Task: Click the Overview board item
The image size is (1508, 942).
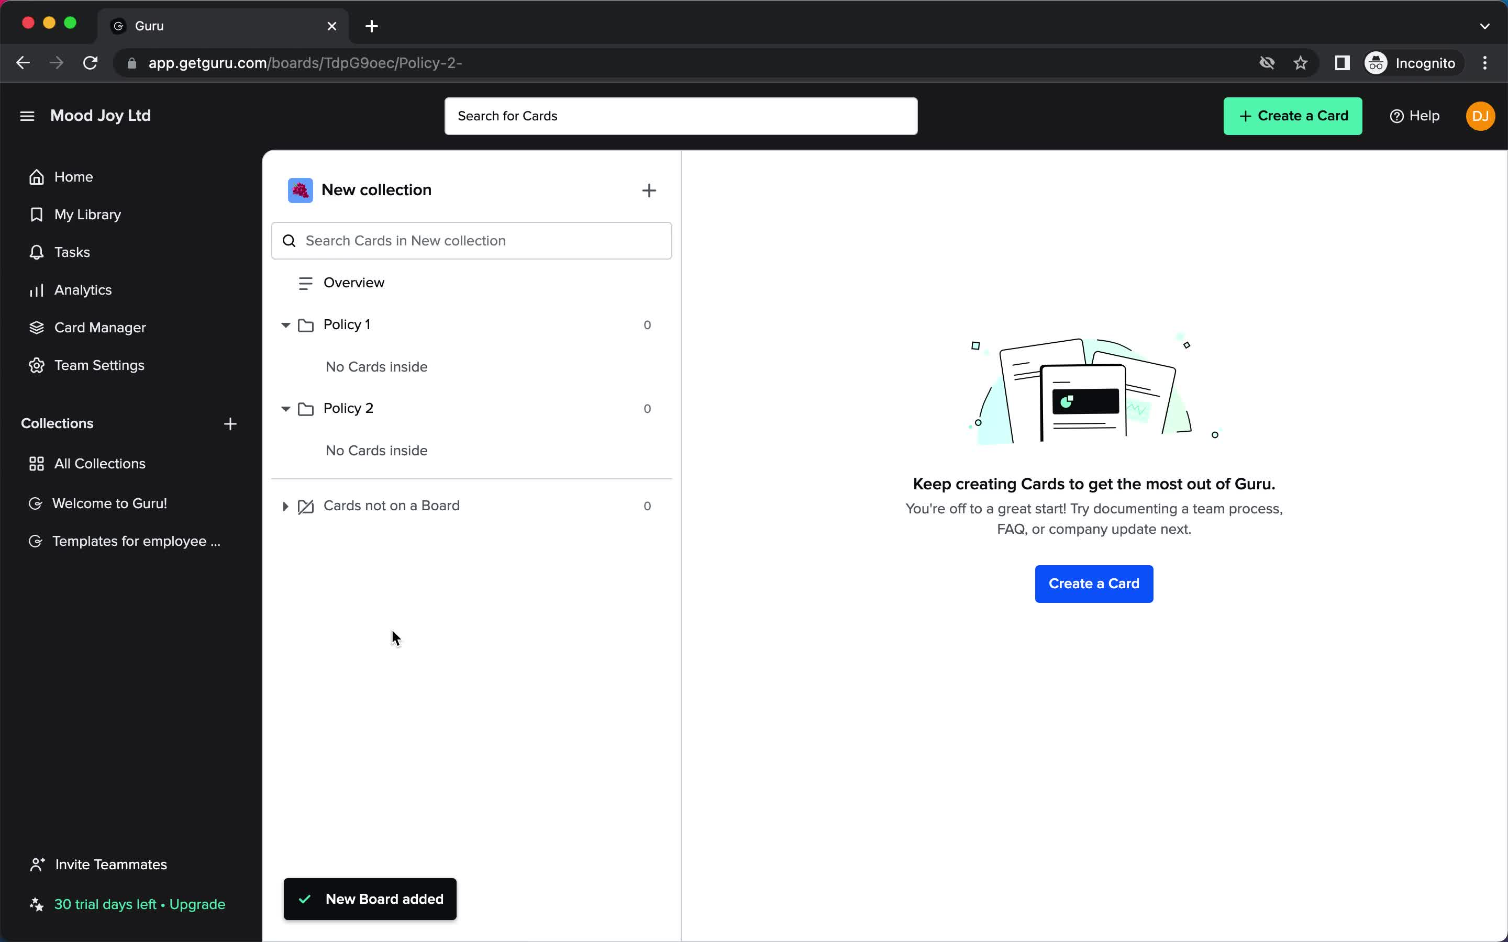Action: point(354,282)
